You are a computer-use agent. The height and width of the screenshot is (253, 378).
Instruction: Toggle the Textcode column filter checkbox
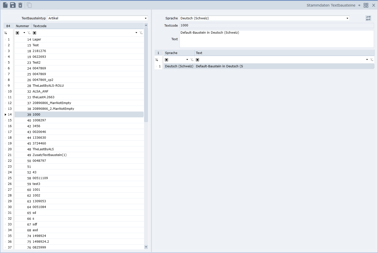point(35,33)
